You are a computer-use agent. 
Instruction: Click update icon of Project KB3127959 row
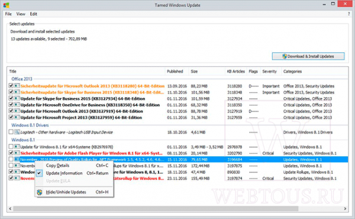click(17, 117)
